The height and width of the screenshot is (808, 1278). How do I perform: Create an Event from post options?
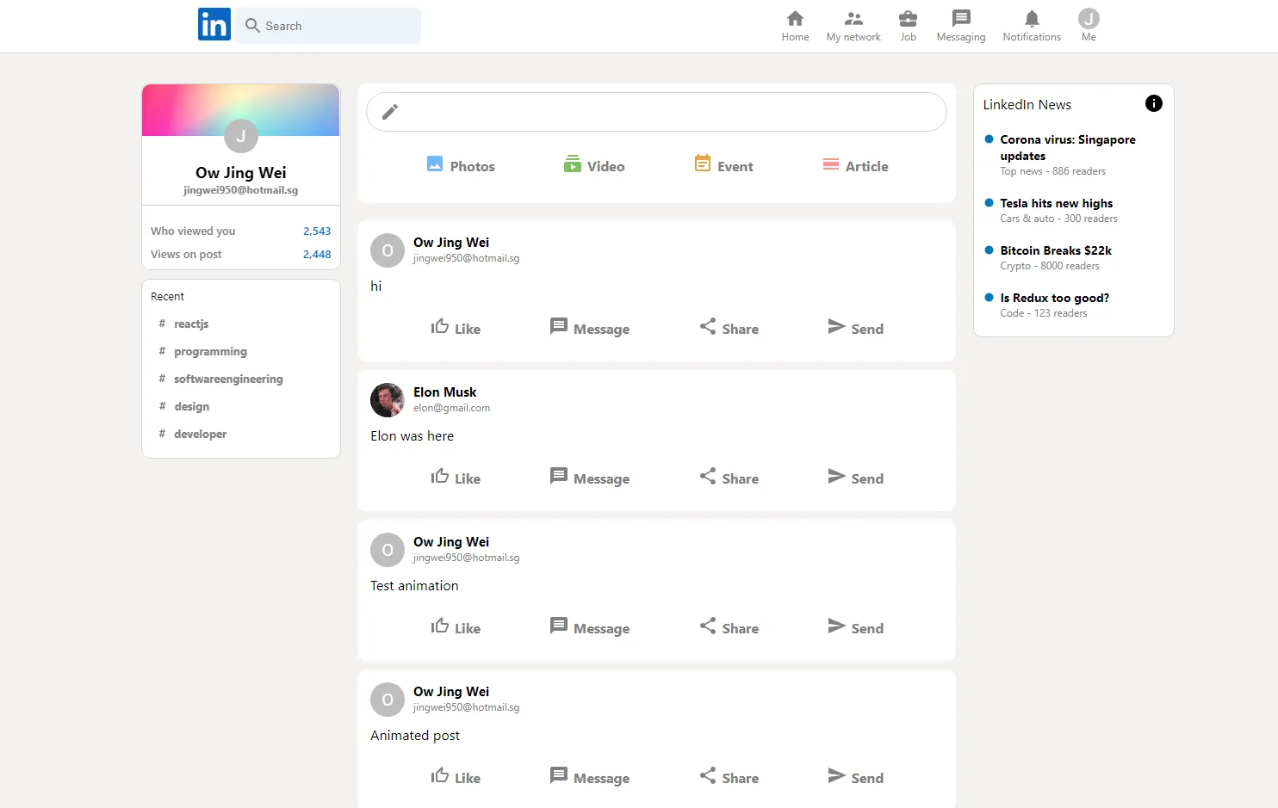723,165
